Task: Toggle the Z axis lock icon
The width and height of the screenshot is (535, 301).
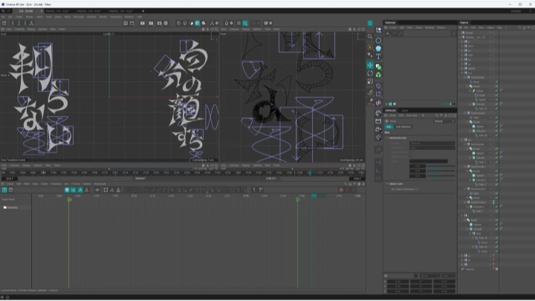Action: (25, 23)
